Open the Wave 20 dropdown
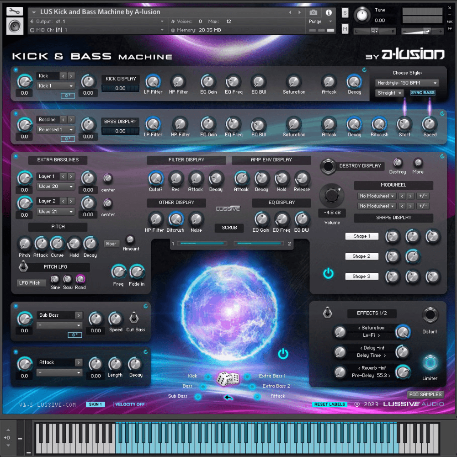The width and height of the screenshot is (457, 457). click(x=55, y=186)
